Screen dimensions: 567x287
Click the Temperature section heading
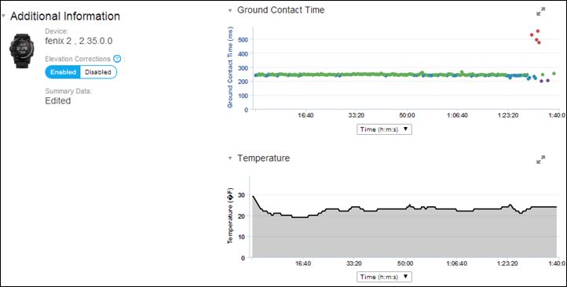(x=263, y=158)
